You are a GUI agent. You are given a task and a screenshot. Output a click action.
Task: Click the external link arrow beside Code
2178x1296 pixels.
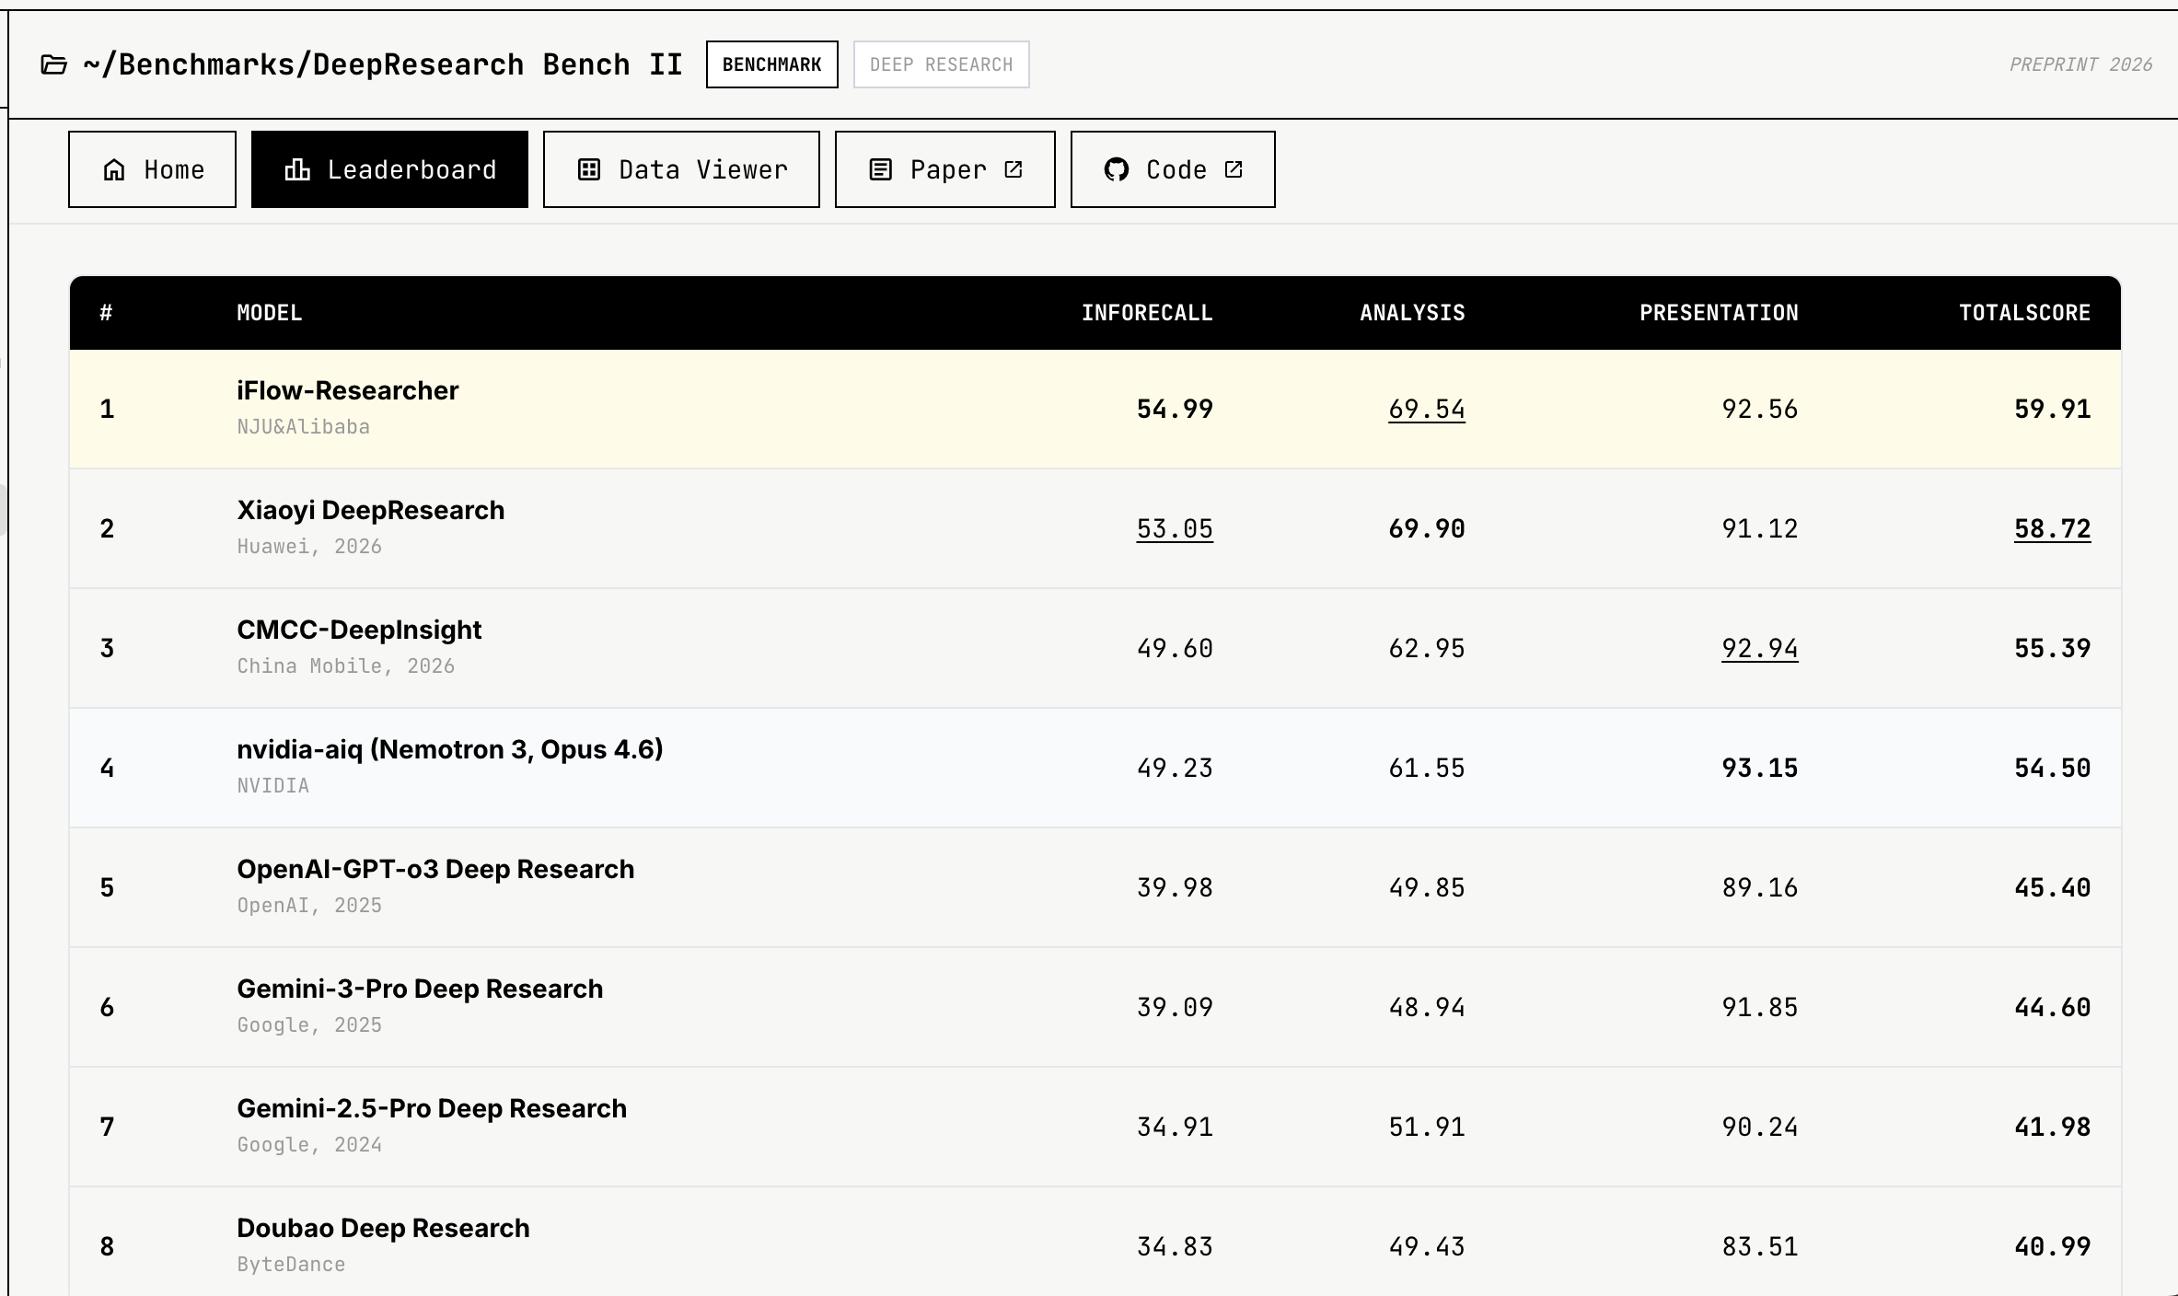point(1234,169)
